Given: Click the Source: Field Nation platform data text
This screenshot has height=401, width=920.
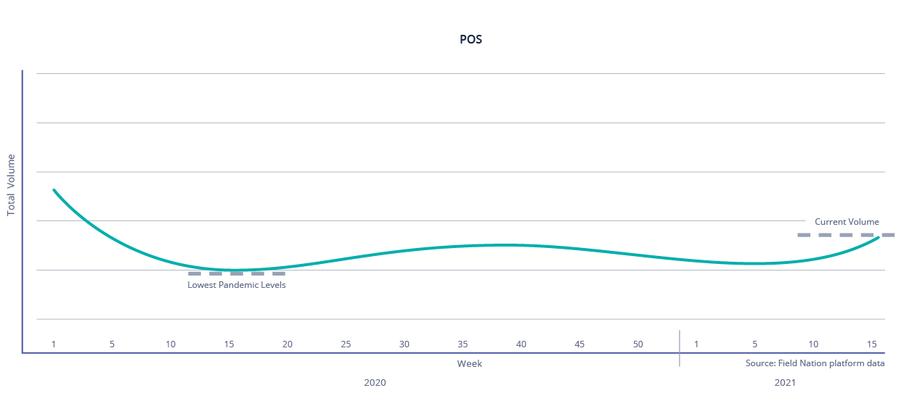Looking at the screenshot, I should pos(815,363).
